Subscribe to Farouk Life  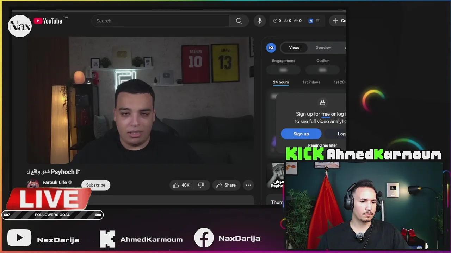(96, 185)
